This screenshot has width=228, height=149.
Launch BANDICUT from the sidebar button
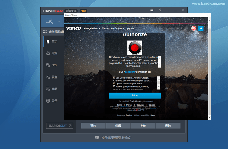(59, 126)
